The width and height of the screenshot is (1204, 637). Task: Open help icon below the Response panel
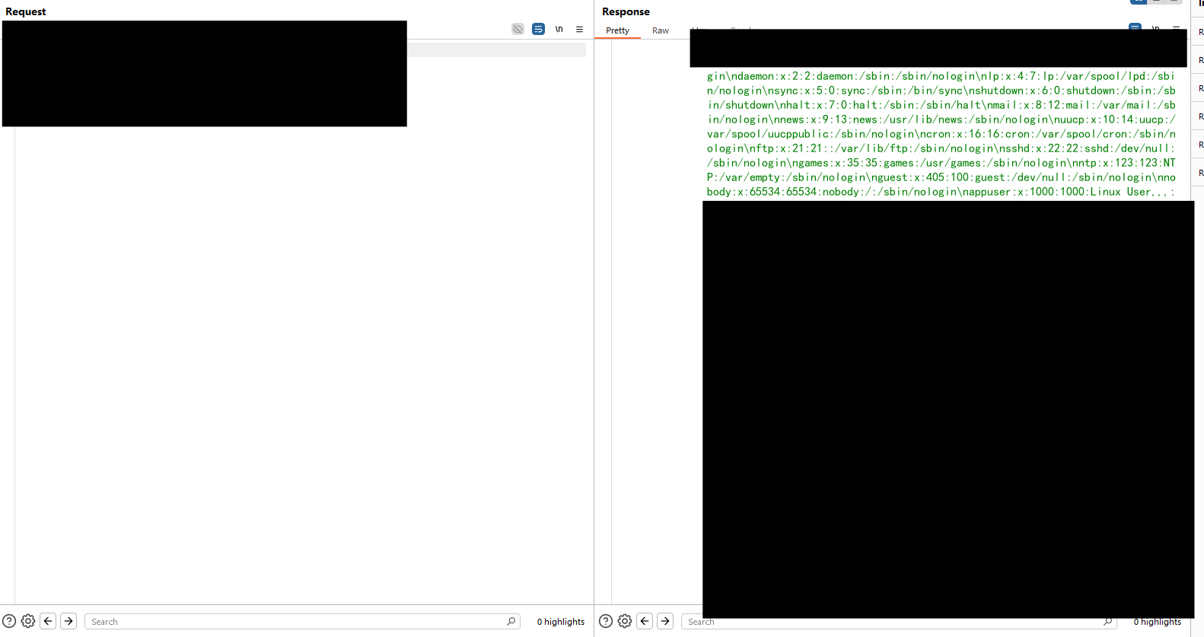(606, 621)
